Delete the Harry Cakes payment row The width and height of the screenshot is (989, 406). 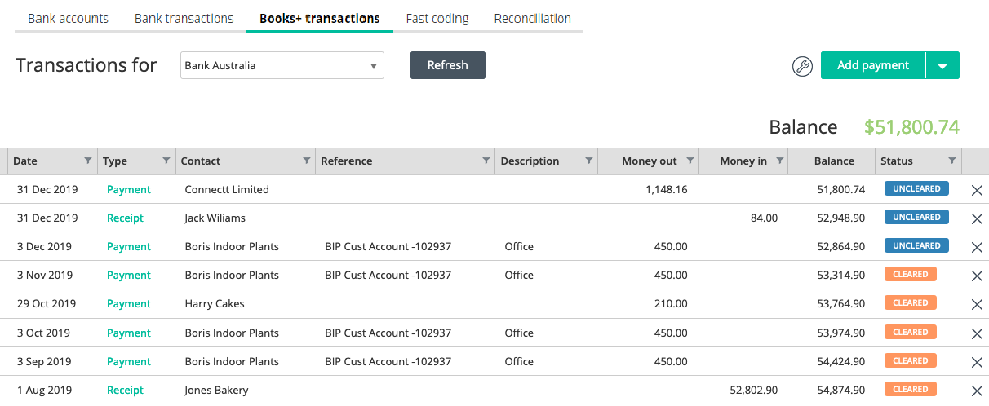click(977, 304)
